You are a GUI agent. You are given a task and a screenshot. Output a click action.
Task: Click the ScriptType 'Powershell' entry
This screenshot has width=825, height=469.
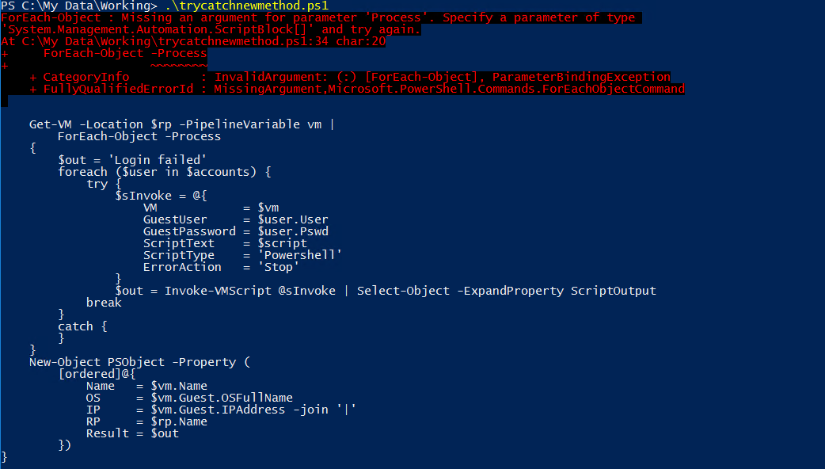click(242, 255)
